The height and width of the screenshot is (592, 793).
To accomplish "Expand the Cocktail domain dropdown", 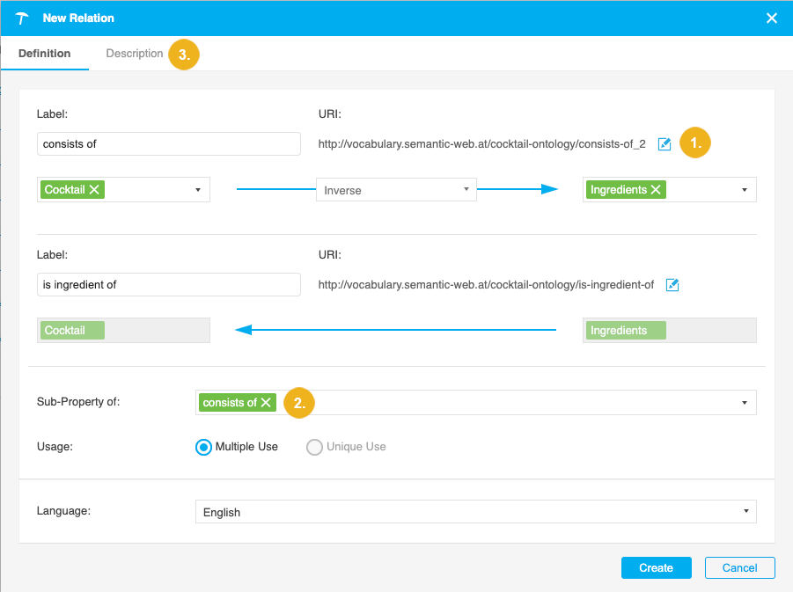I will tap(197, 190).
